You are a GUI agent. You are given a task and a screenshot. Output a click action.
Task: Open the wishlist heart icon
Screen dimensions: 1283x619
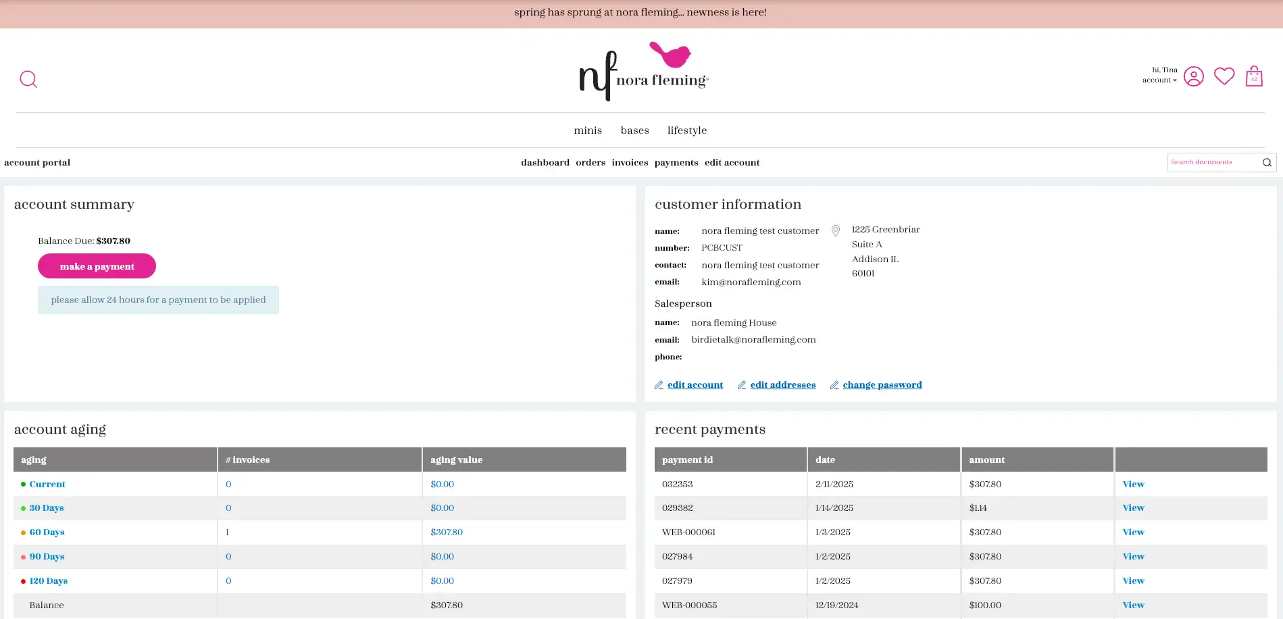point(1224,76)
